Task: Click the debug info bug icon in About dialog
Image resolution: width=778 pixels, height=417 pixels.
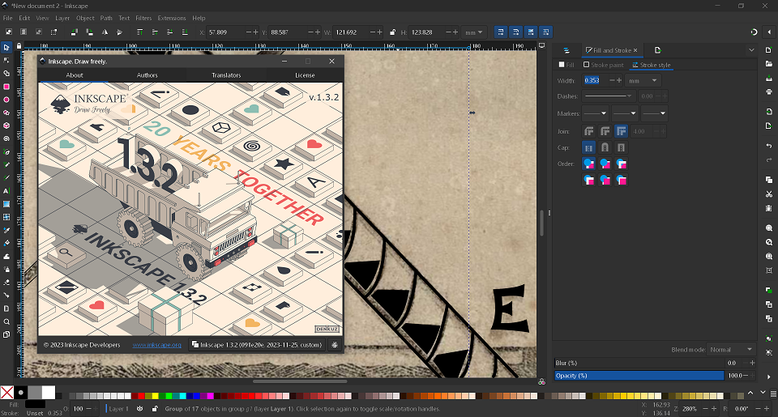Action: (x=335, y=345)
